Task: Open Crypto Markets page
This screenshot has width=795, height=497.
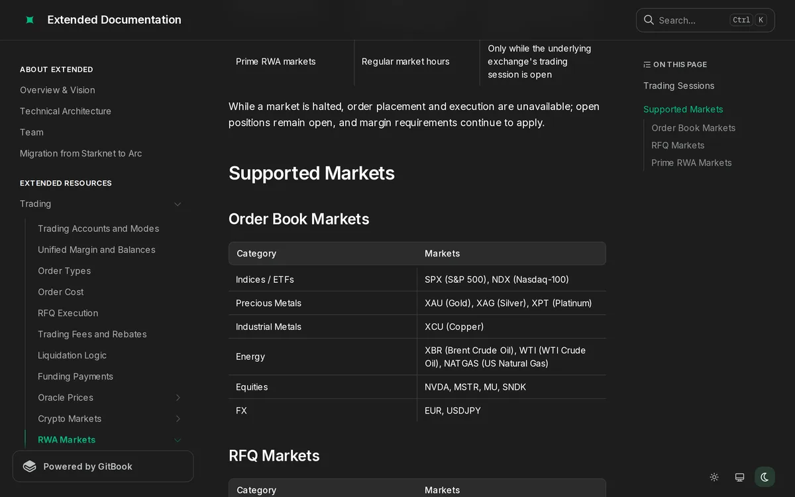Action: click(70, 419)
